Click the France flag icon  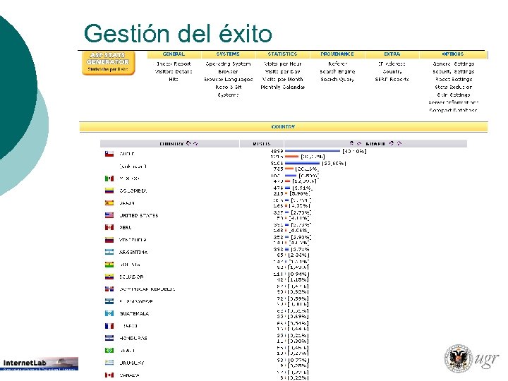(109, 326)
